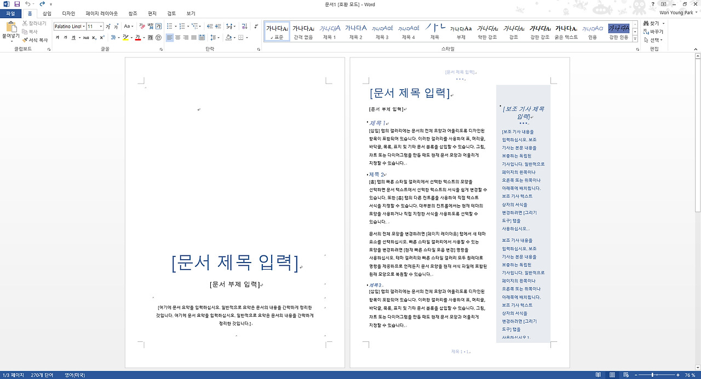Open the font name dropdown Palatino Linotype
This screenshot has width=701, height=379.
coord(84,26)
